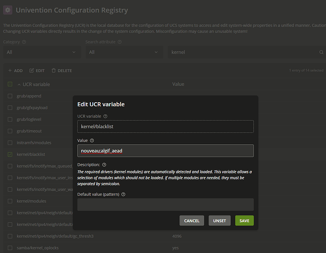Click the Edit toolbar button
This screenshot has height=253, width=326.
pos(37,70)
